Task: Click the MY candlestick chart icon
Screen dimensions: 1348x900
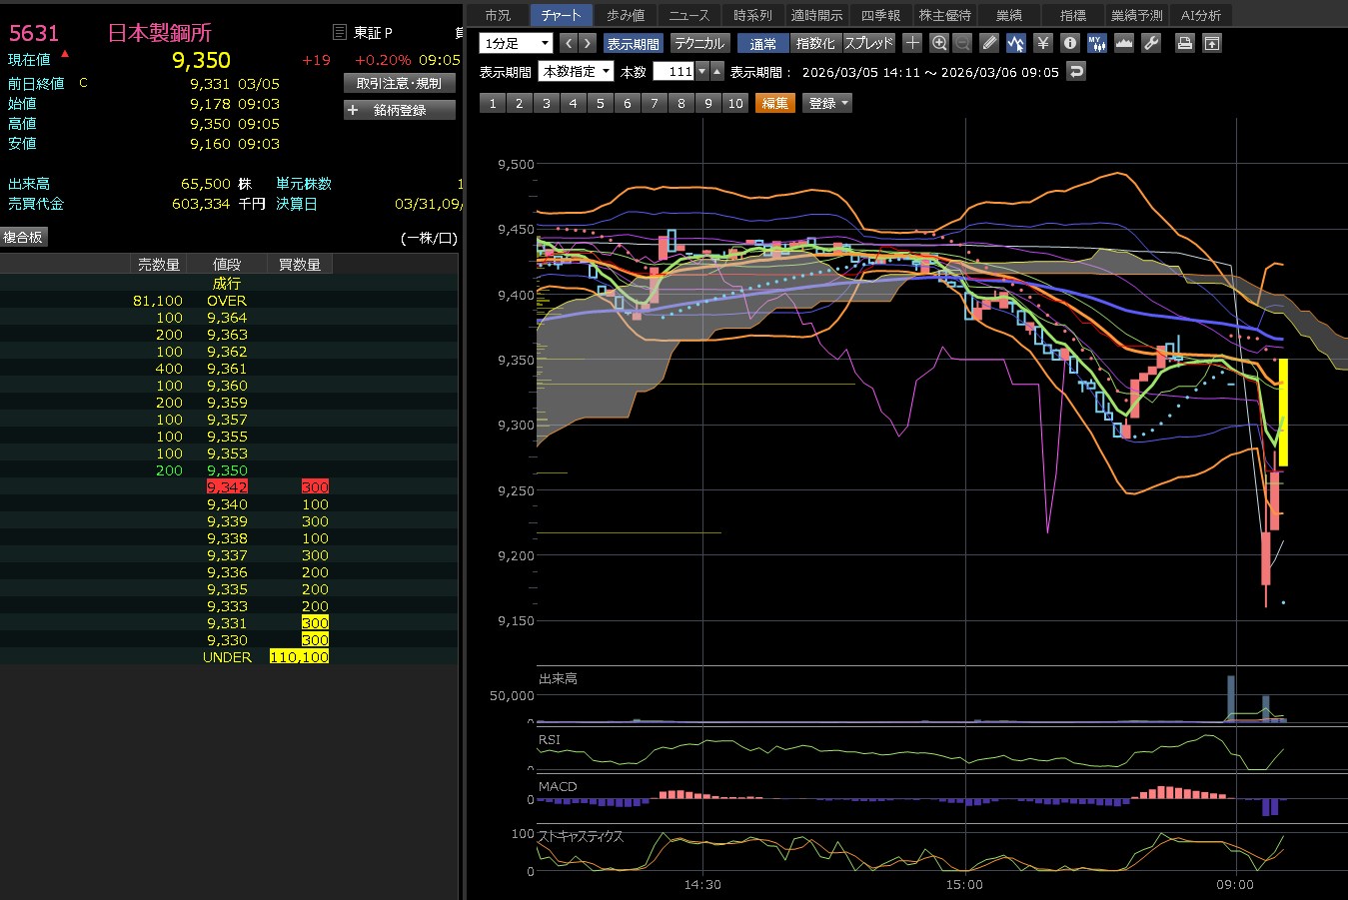Action: [x=1097, y=43]
